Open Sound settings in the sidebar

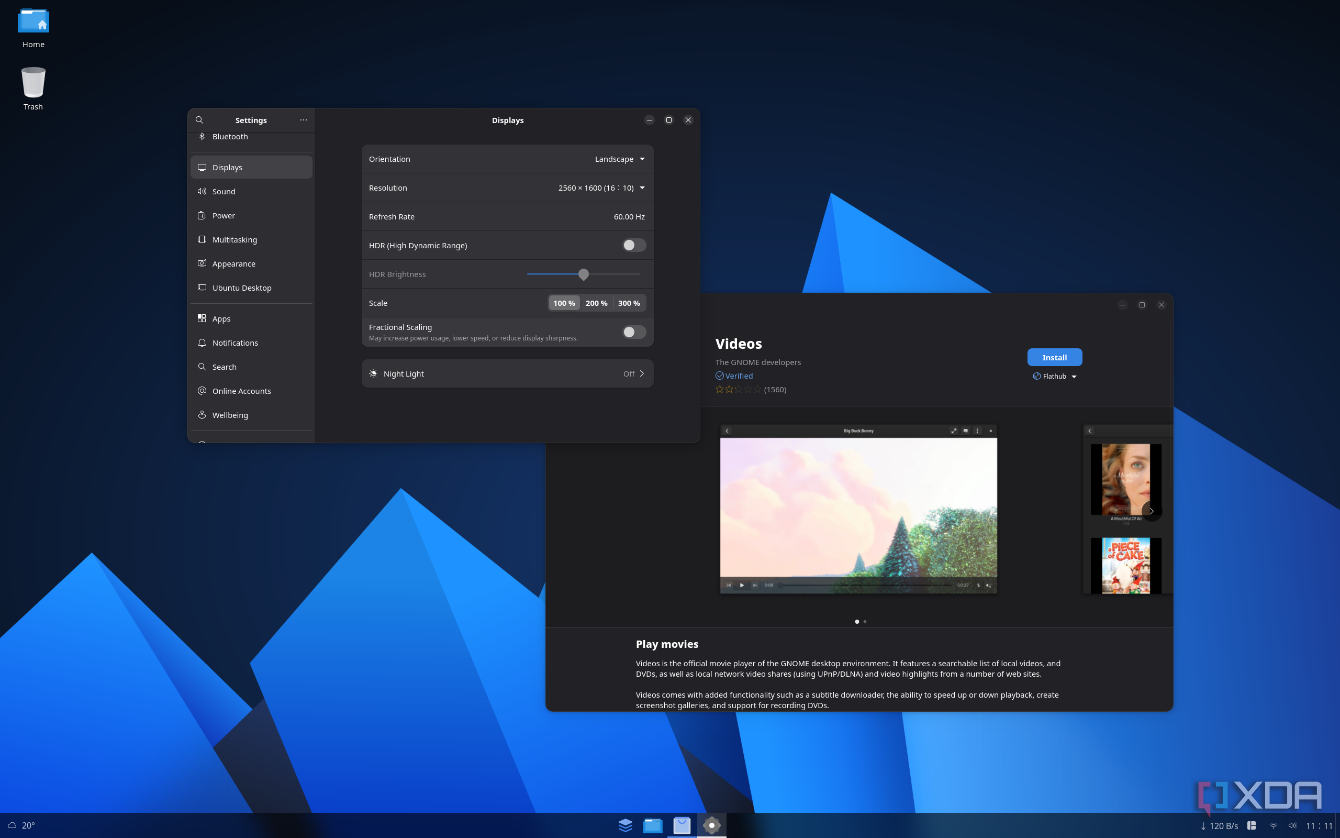(x=224, y=191)
